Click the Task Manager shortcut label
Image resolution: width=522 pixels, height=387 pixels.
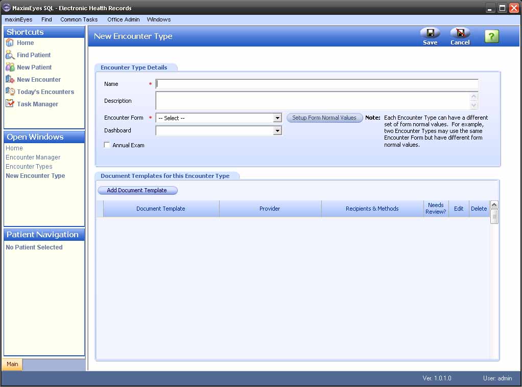click(x=38, y=104)
